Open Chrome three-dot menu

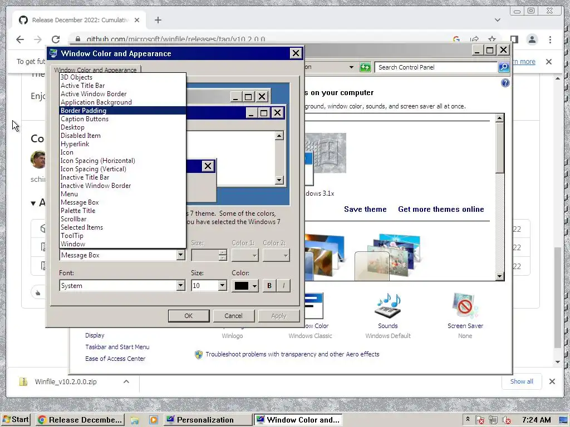click(550, 39)
